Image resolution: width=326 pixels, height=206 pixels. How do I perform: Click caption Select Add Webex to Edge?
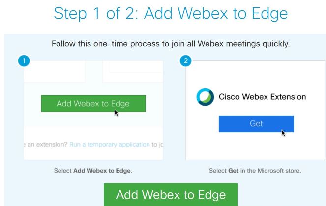click(93, 171)
